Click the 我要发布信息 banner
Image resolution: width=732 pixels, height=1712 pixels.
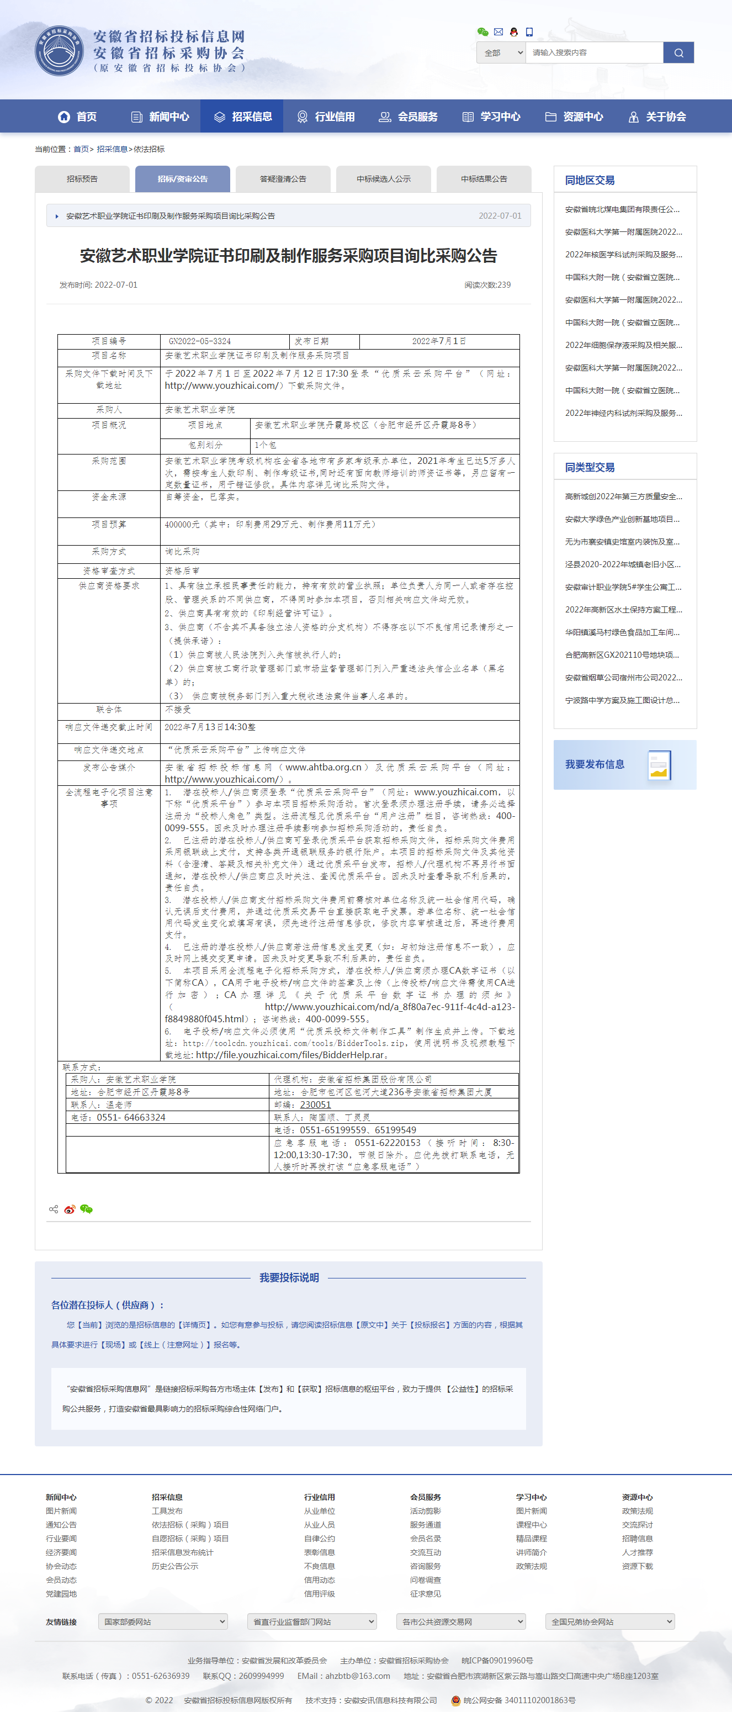[624, 764]
